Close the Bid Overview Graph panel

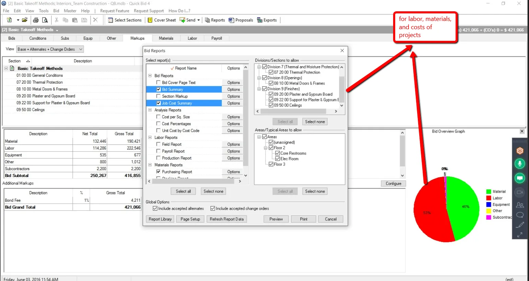click(x=522, y=131)
